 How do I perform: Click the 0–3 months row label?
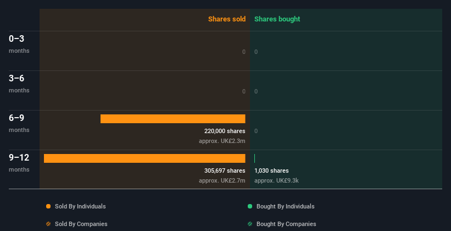[x=19, y=44]
